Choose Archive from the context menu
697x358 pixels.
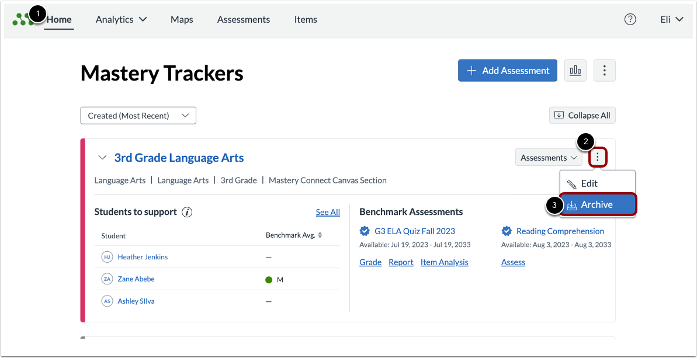coord(598,204)
